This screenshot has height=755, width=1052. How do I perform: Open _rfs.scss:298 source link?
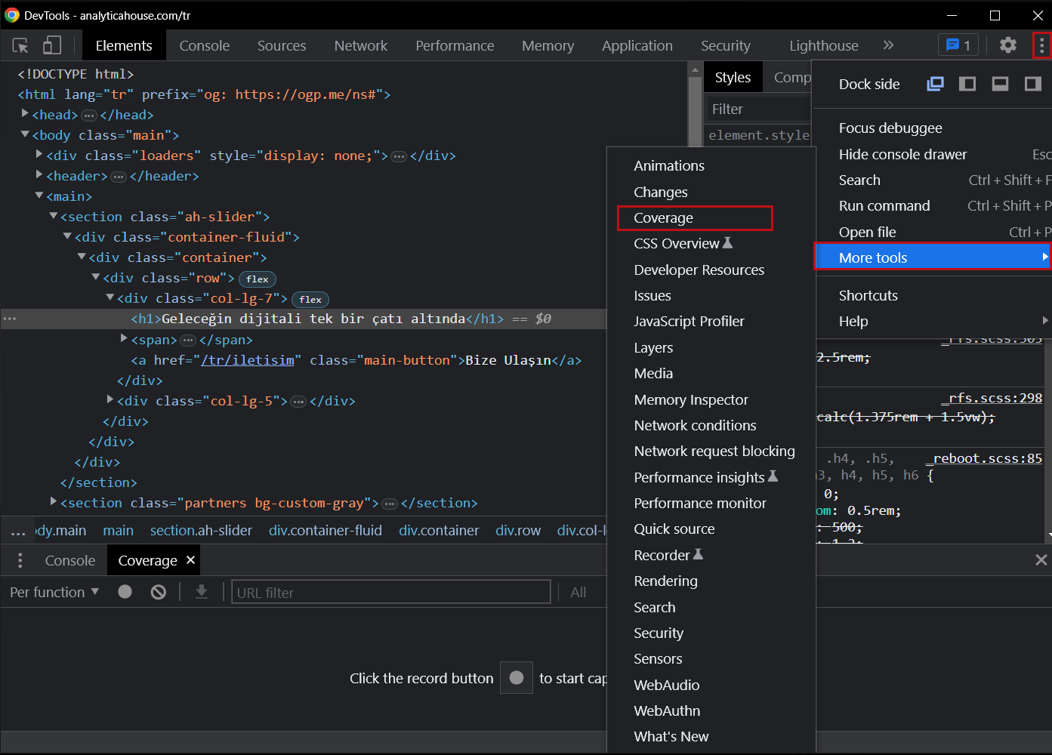(992, 398)
